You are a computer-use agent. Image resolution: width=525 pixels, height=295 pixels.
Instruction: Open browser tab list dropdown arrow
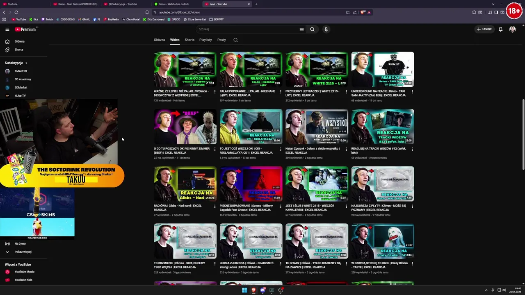[x=493, y=4]
